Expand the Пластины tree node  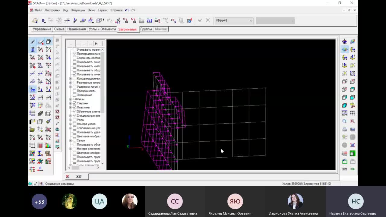71,107
